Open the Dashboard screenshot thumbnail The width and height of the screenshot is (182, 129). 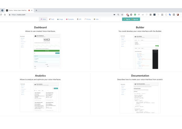coord(40,51)
